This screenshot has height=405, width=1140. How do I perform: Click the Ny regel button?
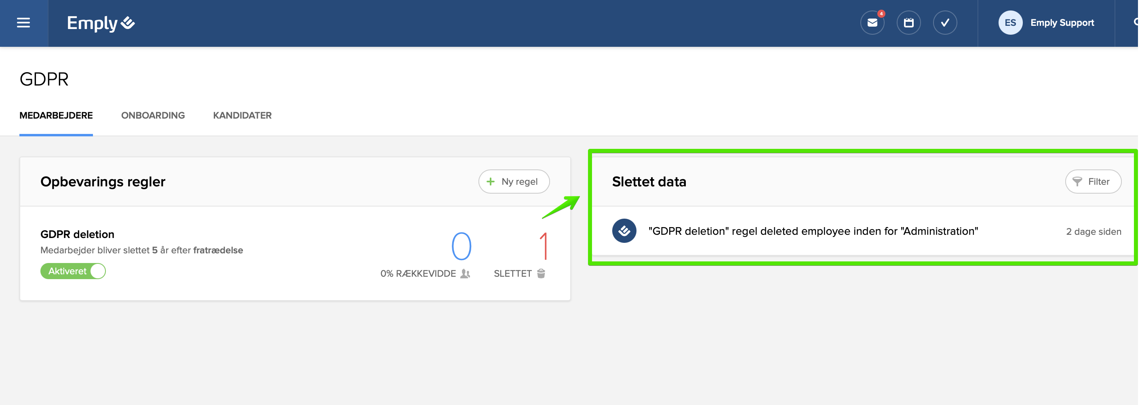513,182
